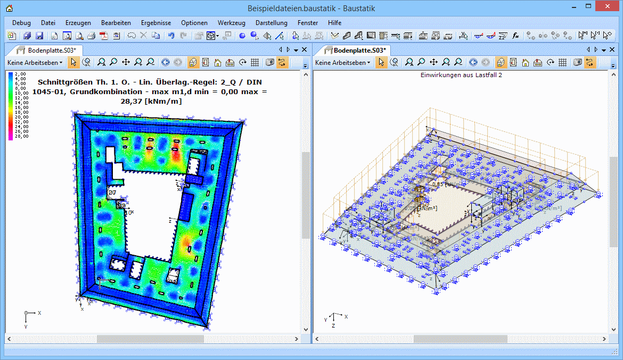Open the Ergebnisse menu

pyautogui.click(x=155, y=23)
